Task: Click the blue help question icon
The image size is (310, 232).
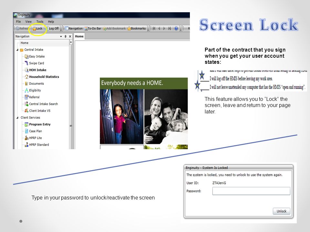Action: pos(176,28)
